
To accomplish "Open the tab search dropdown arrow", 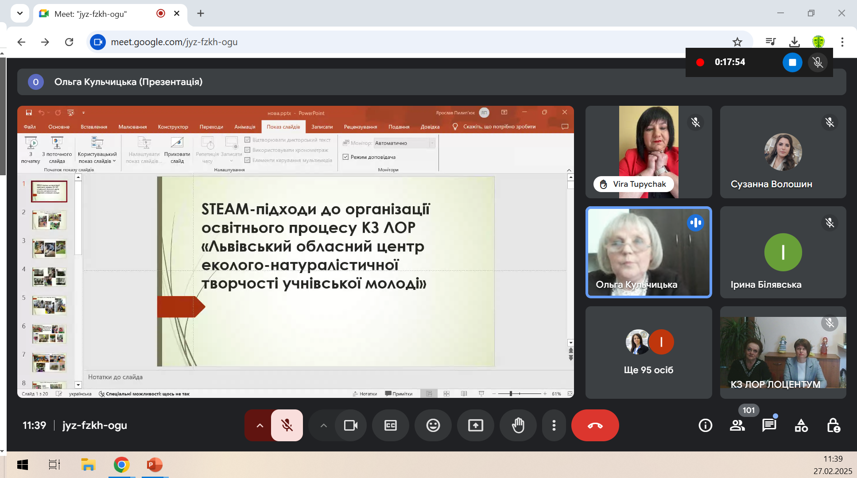I will (19, 13).
